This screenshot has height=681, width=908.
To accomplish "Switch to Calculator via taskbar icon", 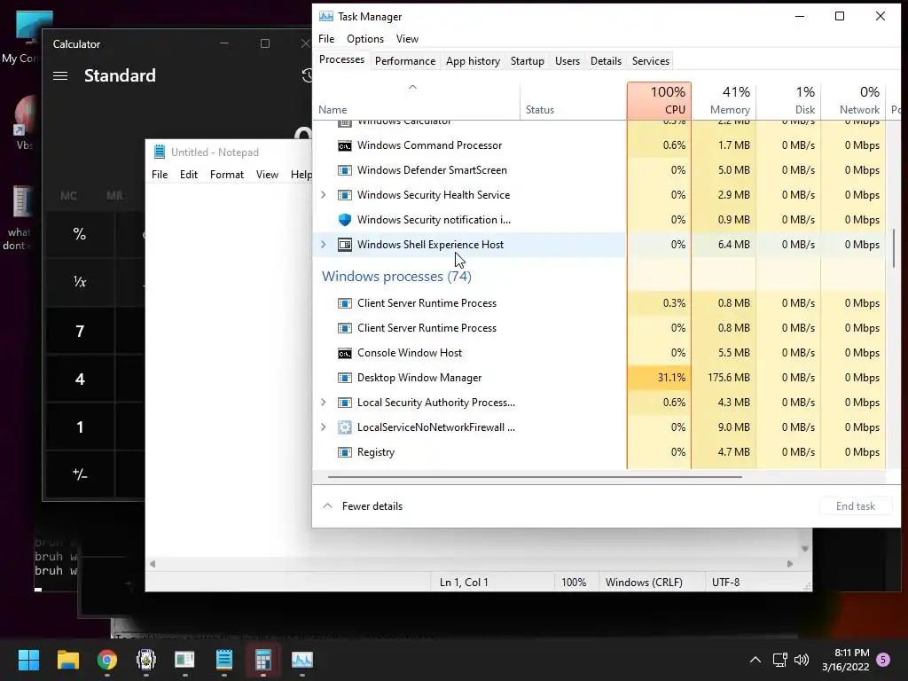I will tap(263, 660).
